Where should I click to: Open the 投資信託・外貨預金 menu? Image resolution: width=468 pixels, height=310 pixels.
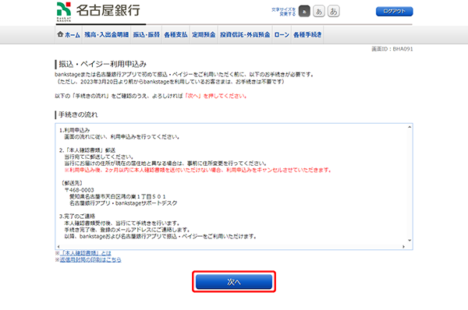(245, 35)
